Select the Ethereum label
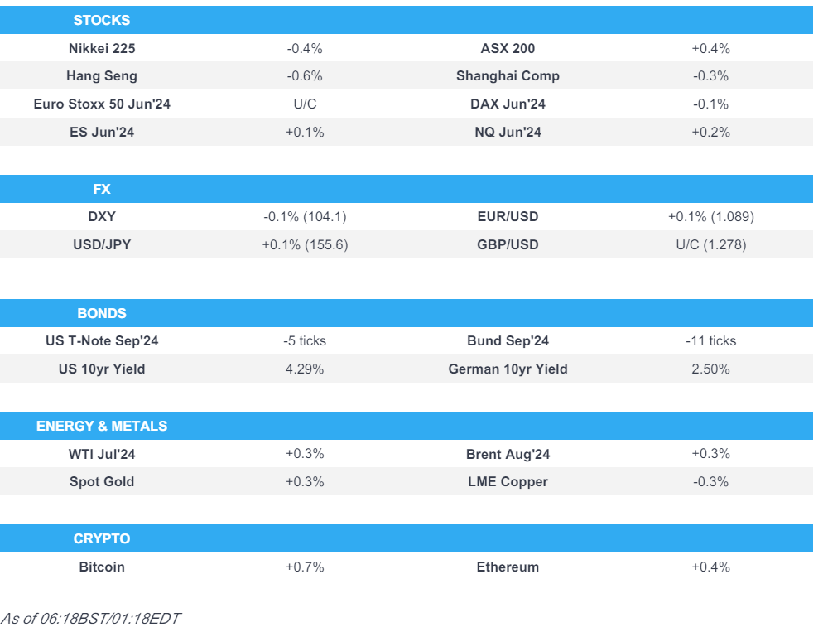The image size is (823, 627). [x=508, y=567]
